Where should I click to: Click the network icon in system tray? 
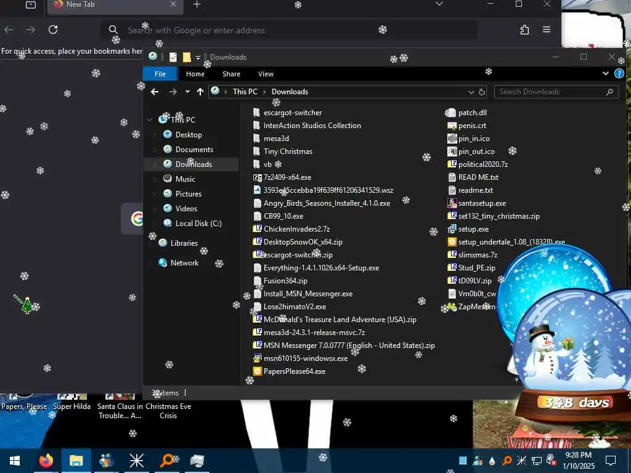click(x=537, y=461)
